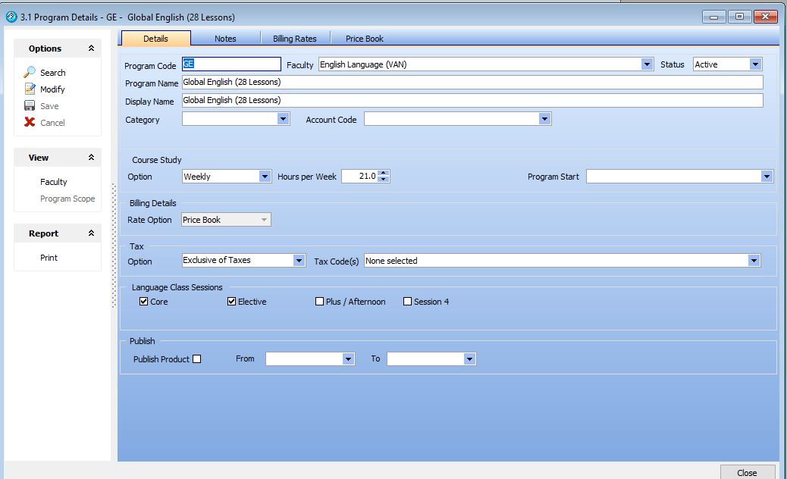This screenshot has width=787, height=479.
Task: Collapse the Options panel chevron
Action: point(91,49)
